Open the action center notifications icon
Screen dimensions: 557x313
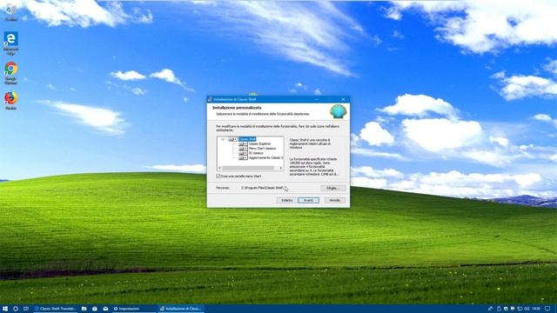point(547,309)
